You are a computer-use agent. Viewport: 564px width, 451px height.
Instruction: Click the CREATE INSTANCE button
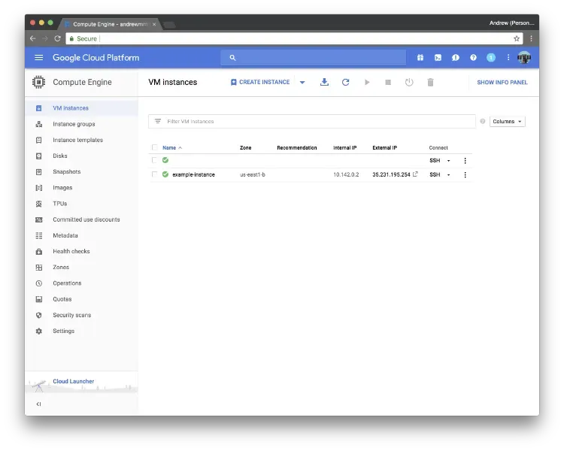260,82
